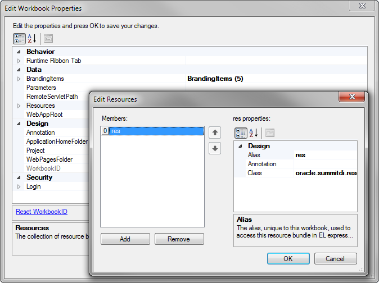Select Annotation row in Workbook Properties
This screenshot has width=379, height=283.
pos(56,133)
